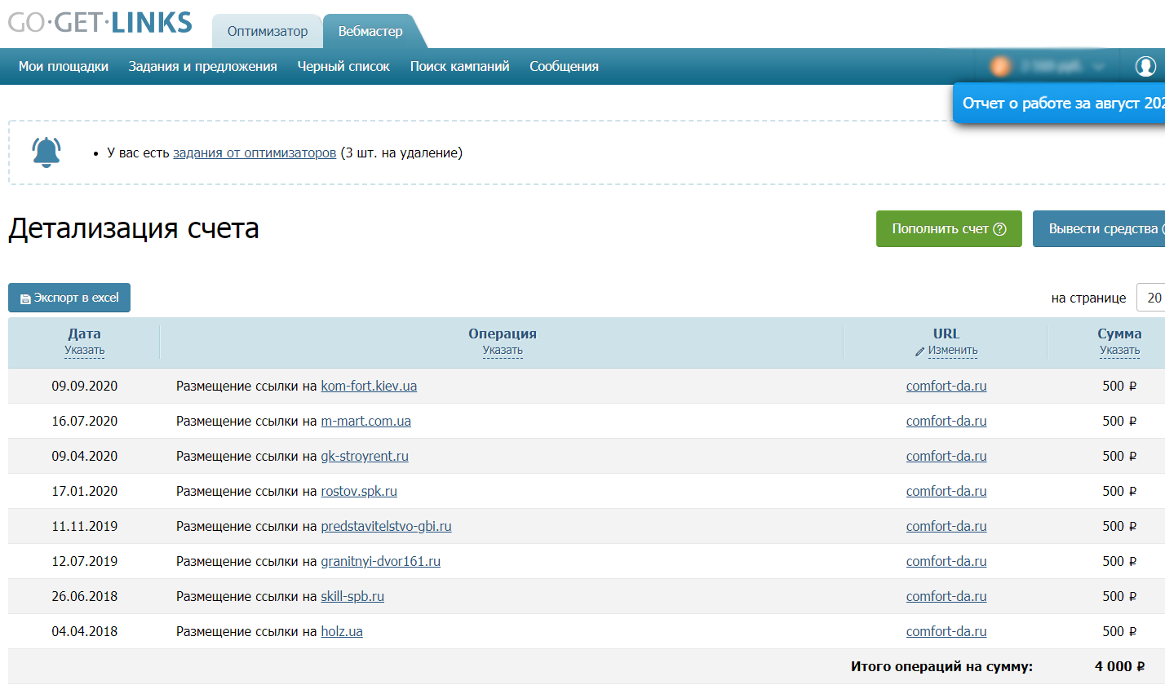Click the pencil icon next to Изменить
Screen dimensions: 1165x685
click(x=919, y=351)
